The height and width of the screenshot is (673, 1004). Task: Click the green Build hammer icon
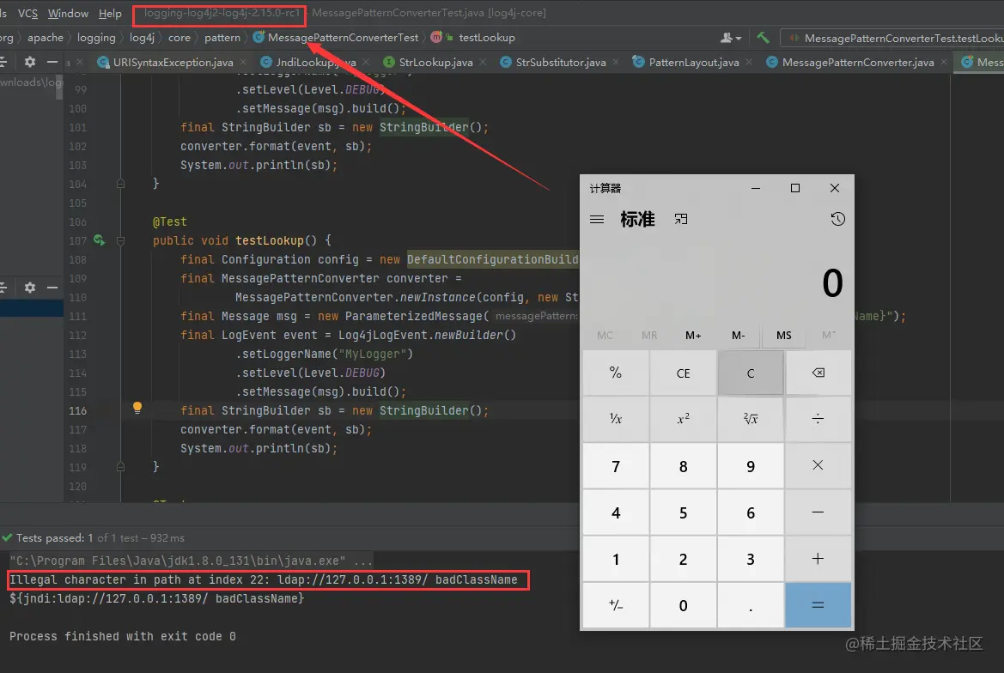[763, 38]
